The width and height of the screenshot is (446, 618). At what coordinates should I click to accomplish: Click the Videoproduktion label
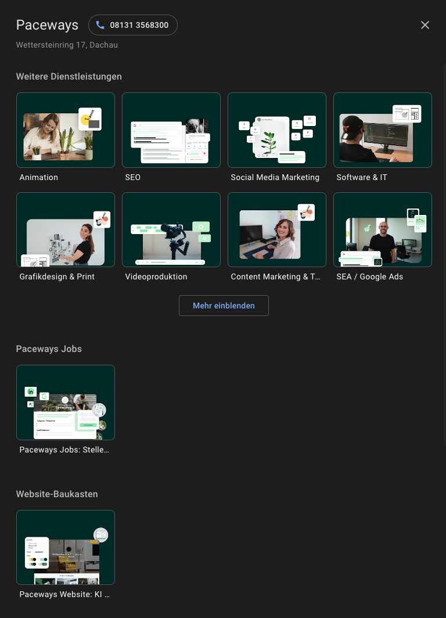(156, 276)
